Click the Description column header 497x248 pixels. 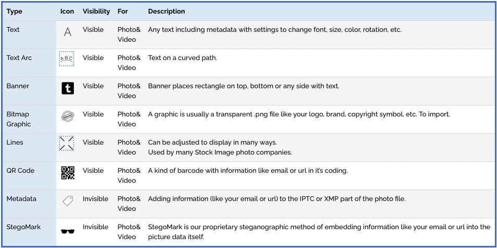166,11
